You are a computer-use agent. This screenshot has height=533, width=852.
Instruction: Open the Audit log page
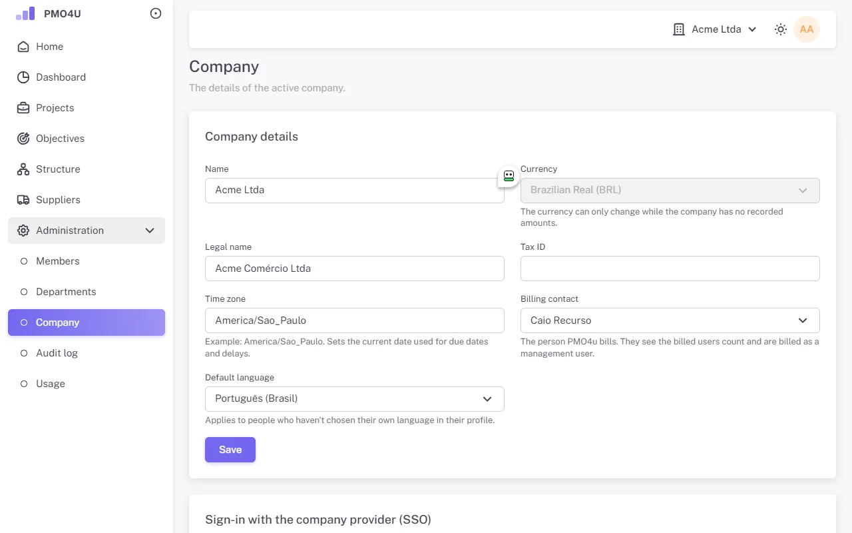coord(87,353)
